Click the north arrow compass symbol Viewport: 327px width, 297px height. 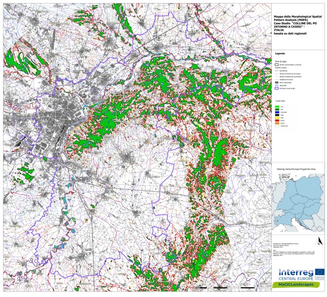[319, 241]
